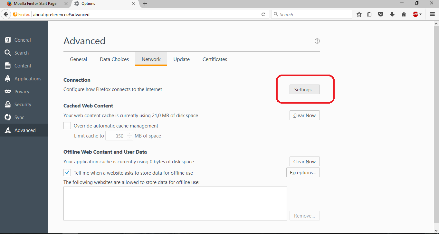Show your bookmarks list icon
The width and height of the screenshot is (439, 234).
tap(369, 15)
